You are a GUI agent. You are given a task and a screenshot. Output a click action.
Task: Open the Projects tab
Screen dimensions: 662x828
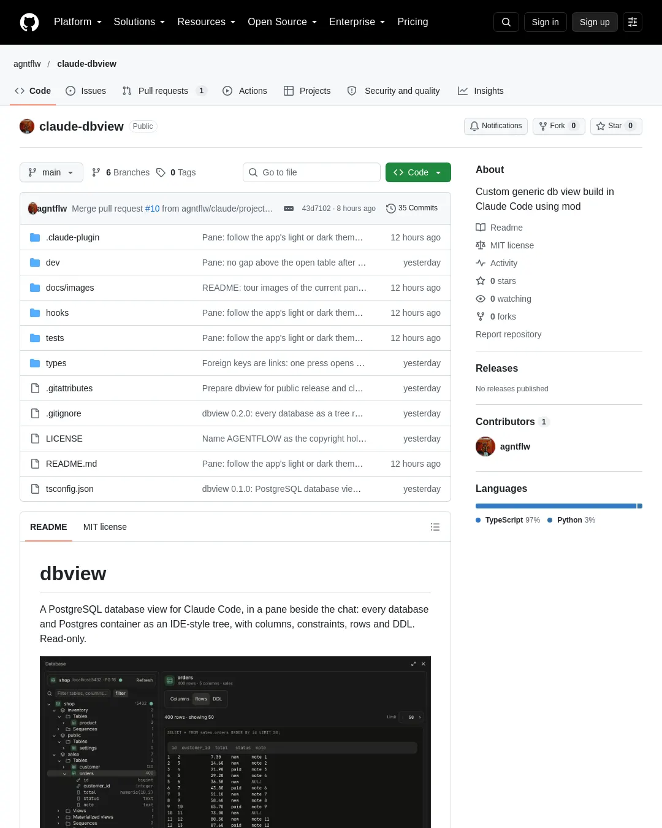click(x=307, y=91)
